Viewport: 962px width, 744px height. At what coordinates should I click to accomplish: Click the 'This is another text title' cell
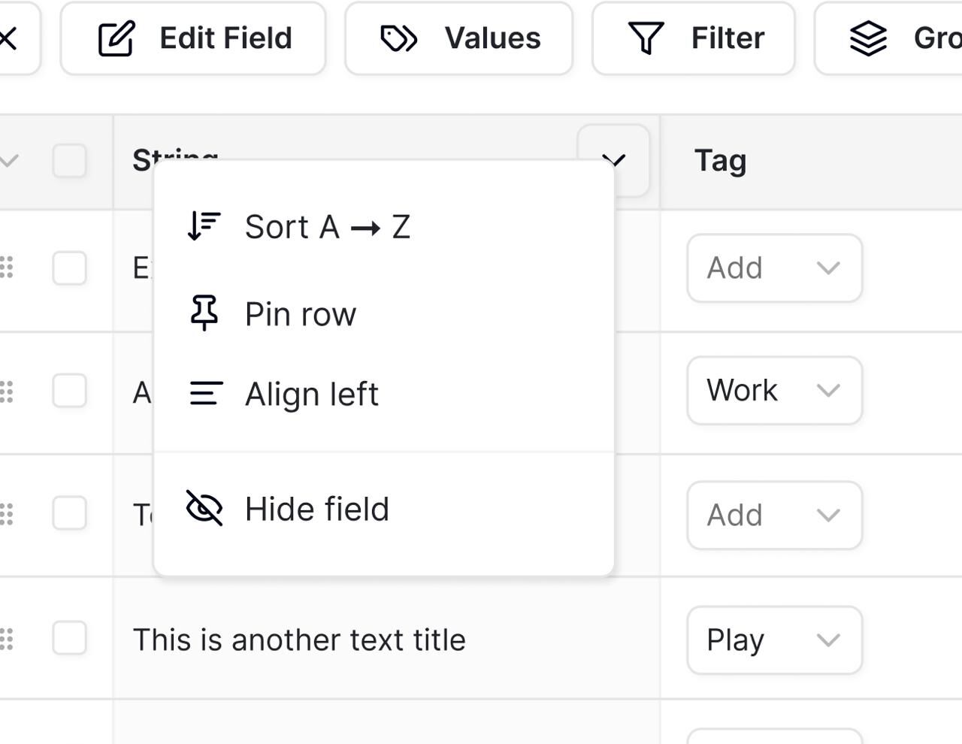(299, 640)
